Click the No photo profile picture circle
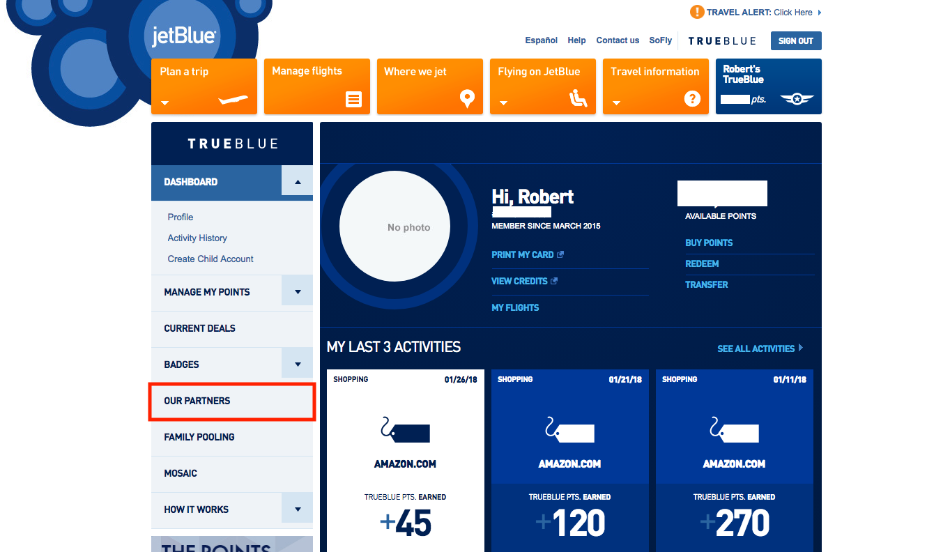The width and height of the screenshot is (927, 552). click(394, 227)
